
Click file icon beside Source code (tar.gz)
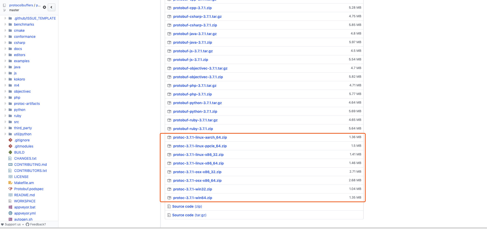pyautogui.click(x=169, y=215)
